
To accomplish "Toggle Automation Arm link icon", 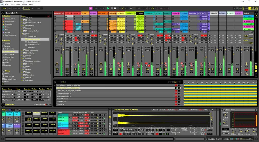I will point(123,8).
